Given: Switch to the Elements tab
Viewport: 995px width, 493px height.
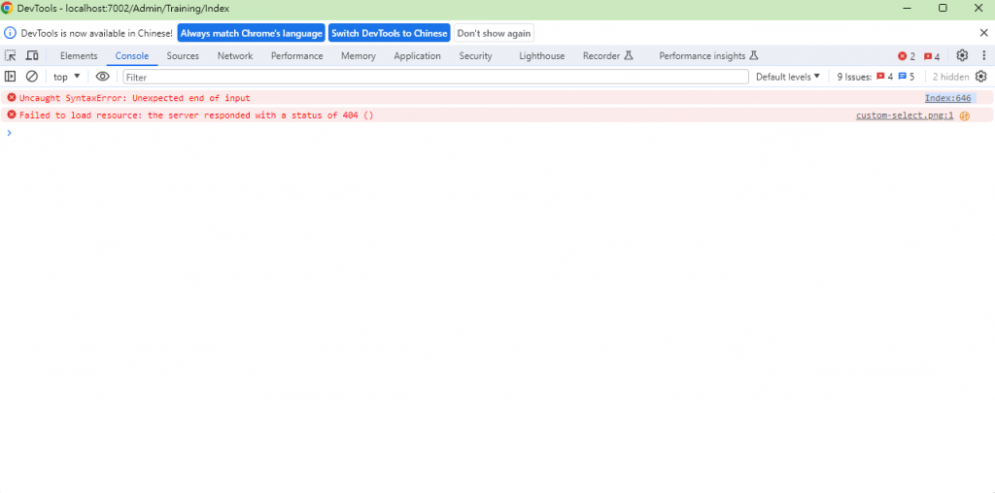Looking at the screenshot, I should [79, 55].
